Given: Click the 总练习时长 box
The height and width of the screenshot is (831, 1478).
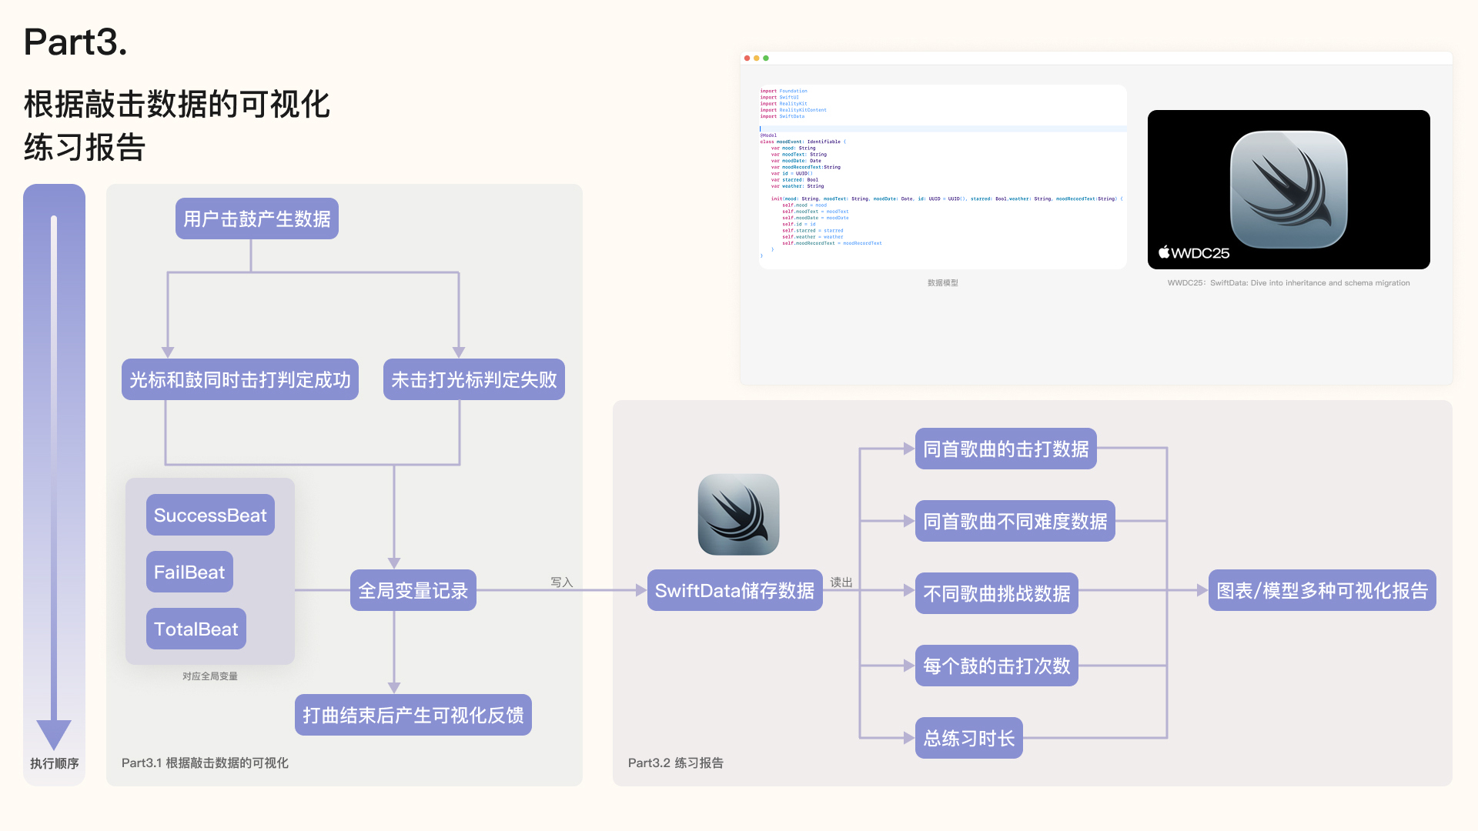Looking at the screenshot, I should (x=968, y=738).
